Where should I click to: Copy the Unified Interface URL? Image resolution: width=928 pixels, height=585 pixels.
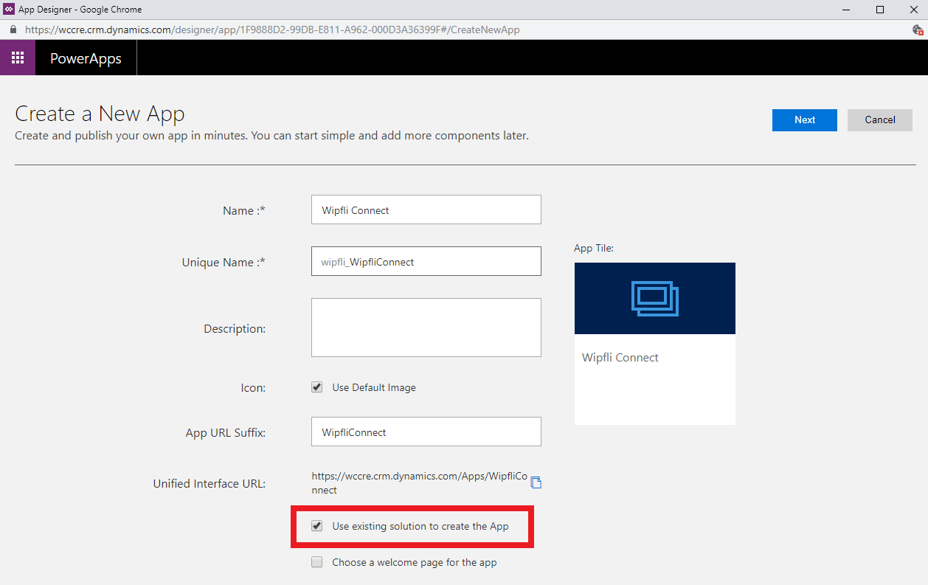click(x=536, y=482)
